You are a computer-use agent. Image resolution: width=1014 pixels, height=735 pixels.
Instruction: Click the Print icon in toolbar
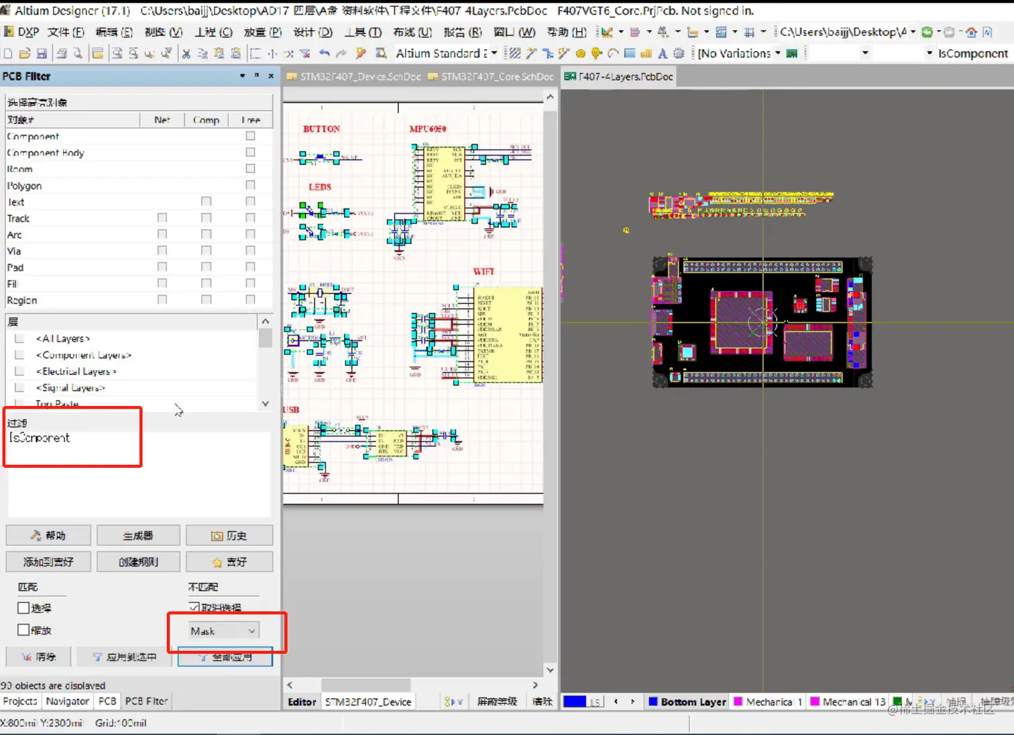pyautogui.click(x=62, y=54)
